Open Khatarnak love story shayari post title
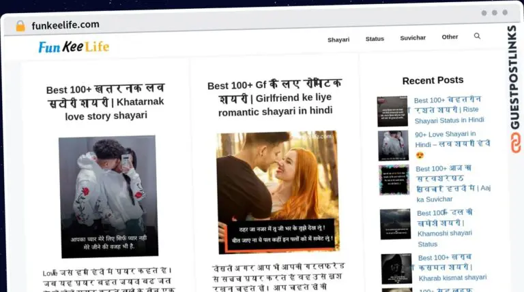524x292 pixels. (105, 102)
